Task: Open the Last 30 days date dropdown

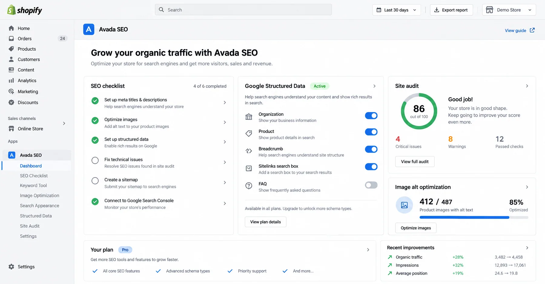Action: pos(396,10)
